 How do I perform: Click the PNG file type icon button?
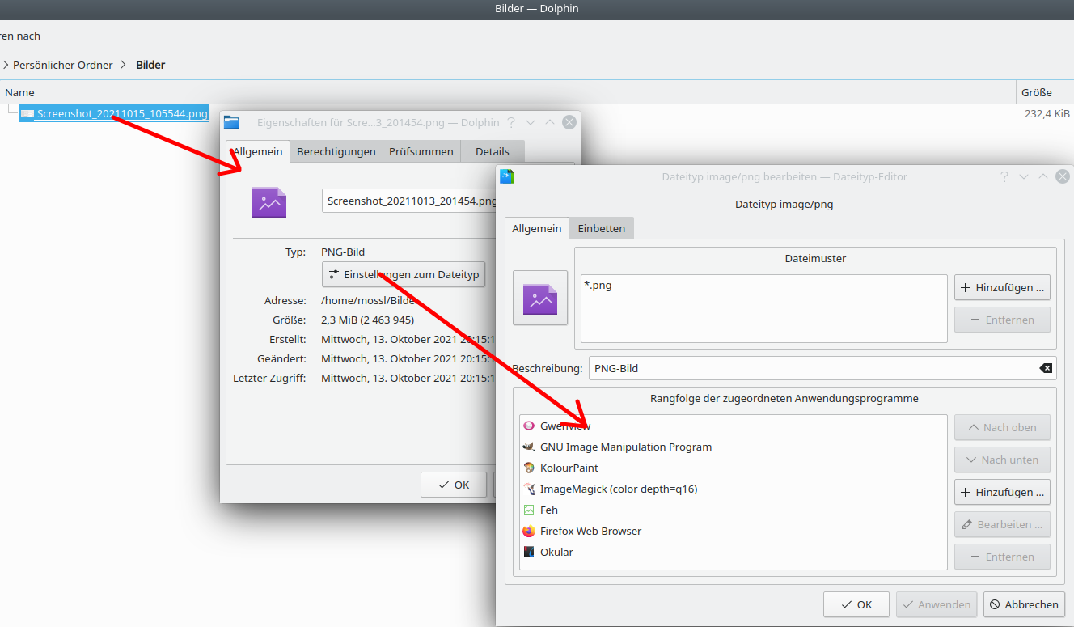(540, 298)
